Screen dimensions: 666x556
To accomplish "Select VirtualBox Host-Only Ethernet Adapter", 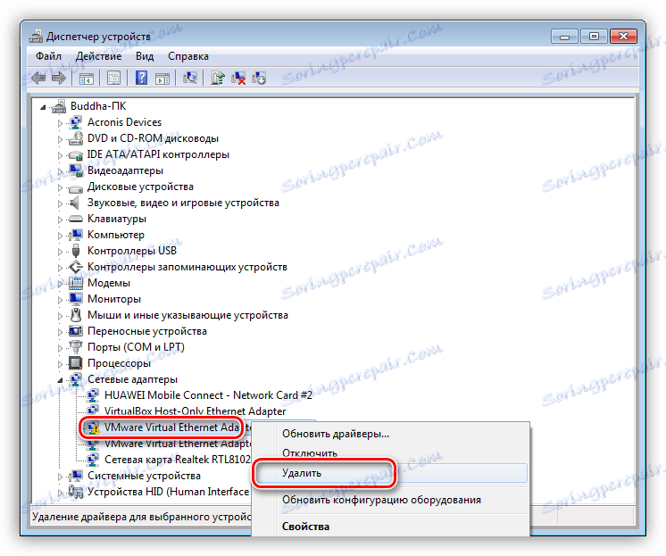I will point(195,411).
